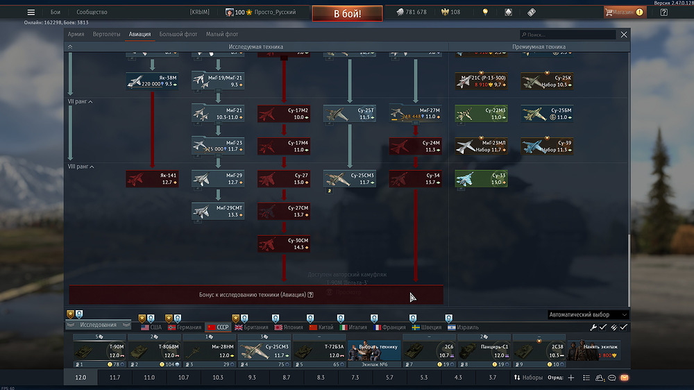Select the premium Су-33 aircraft card
Viewport: 694px width, 390px height.
[x=481, y=179]
